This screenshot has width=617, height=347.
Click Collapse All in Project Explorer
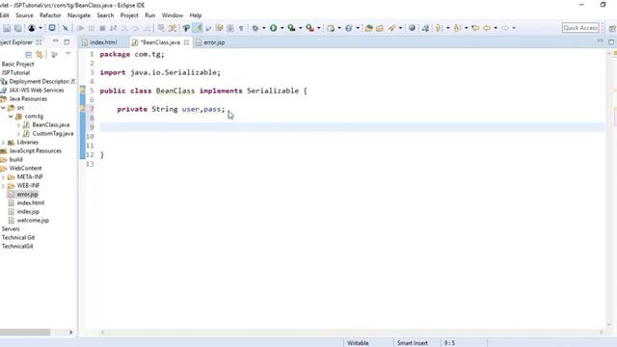(28, 54)
